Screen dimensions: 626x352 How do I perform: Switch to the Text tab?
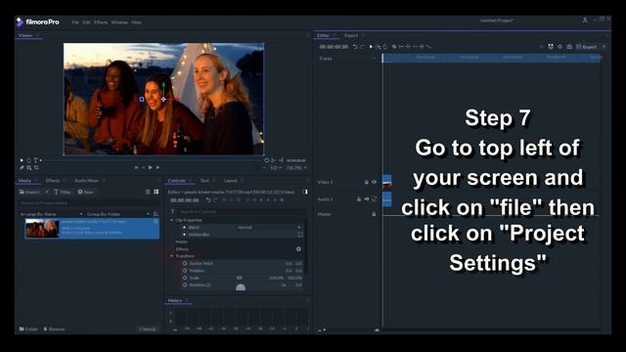(x=204, y=181)
